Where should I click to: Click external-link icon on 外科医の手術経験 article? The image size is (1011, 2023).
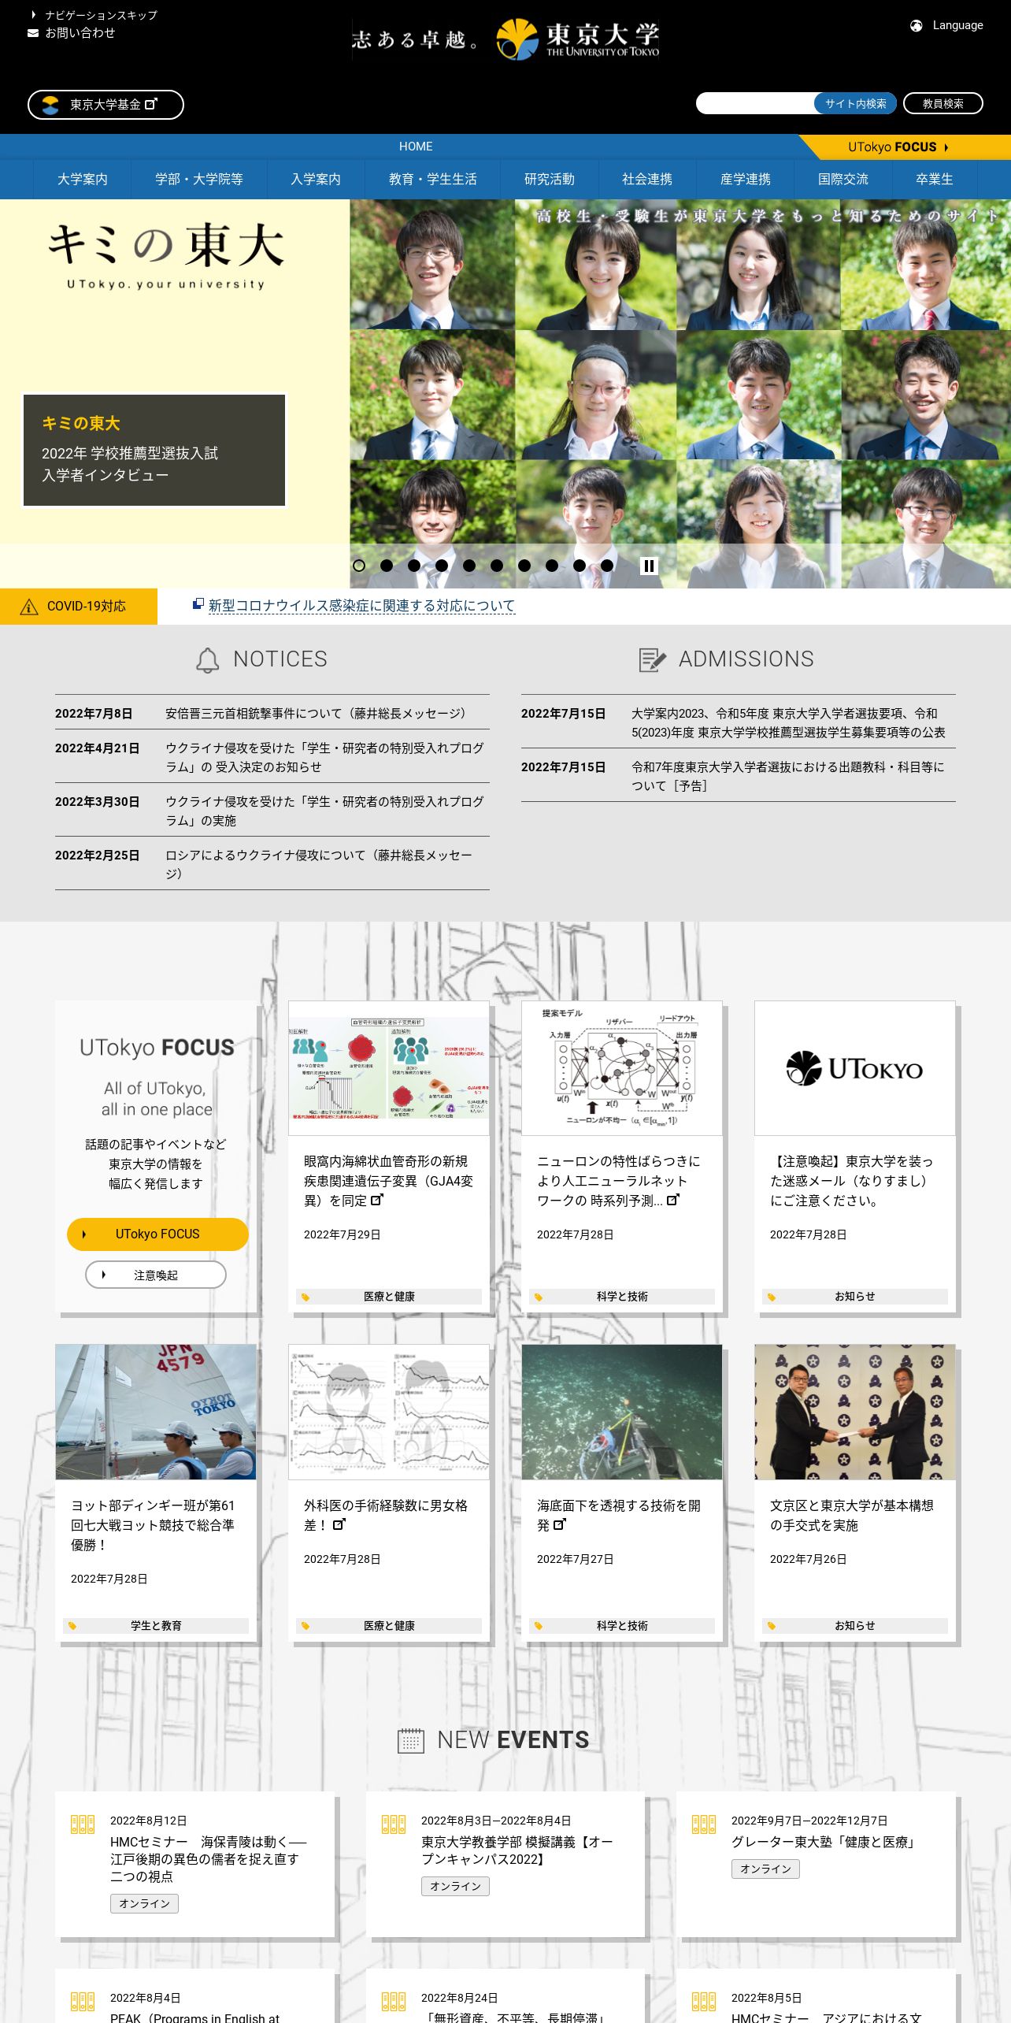point(339,1524)
